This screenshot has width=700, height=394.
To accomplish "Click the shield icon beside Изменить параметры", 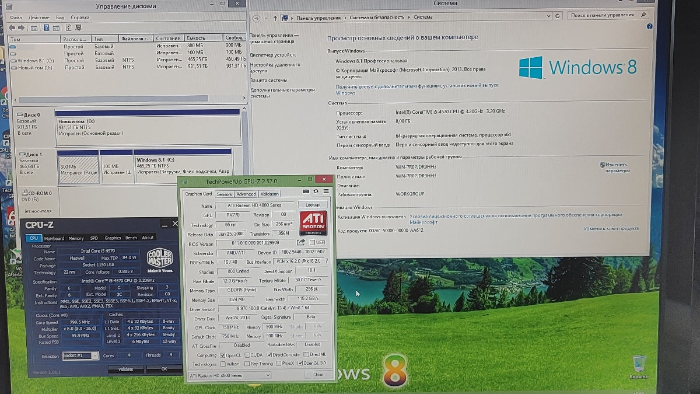I will (602, 165).
